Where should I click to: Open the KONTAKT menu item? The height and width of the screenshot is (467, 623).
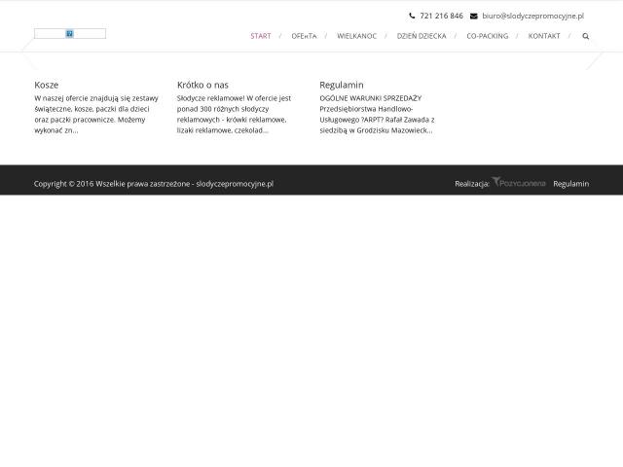click(x=544, y=36)
